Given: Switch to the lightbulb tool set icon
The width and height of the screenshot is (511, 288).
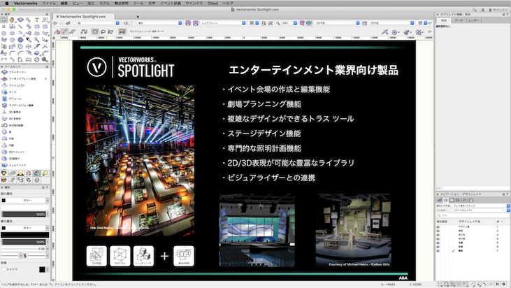Looking at the screenshot, I should pyautogui.click(x=45, y=173).
